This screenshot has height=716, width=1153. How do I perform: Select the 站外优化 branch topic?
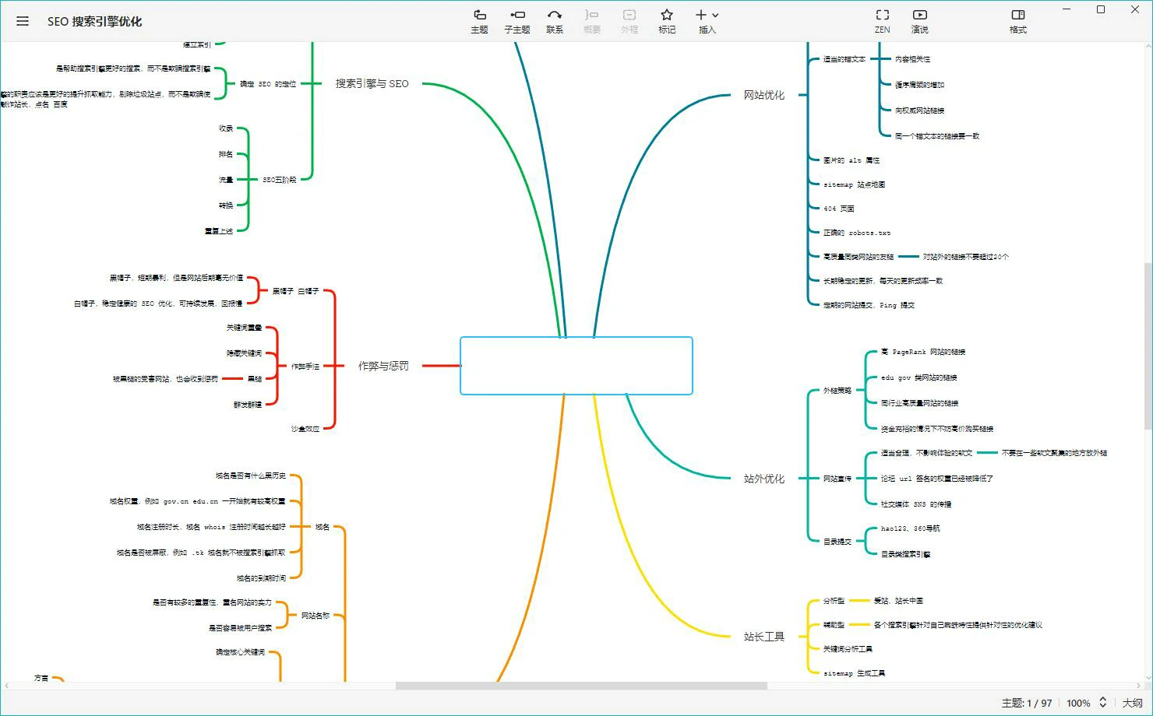point(763,479)
